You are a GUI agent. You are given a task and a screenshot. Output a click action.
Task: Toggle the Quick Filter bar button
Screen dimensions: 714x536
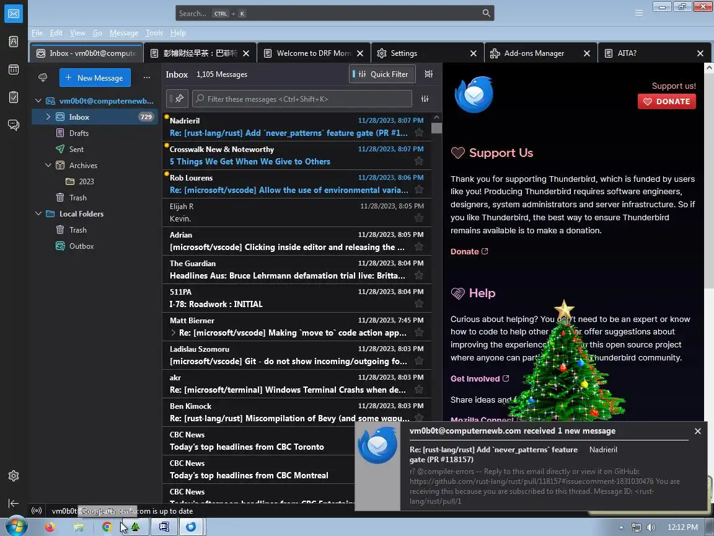pyautogui.click(x=382, y=74)
